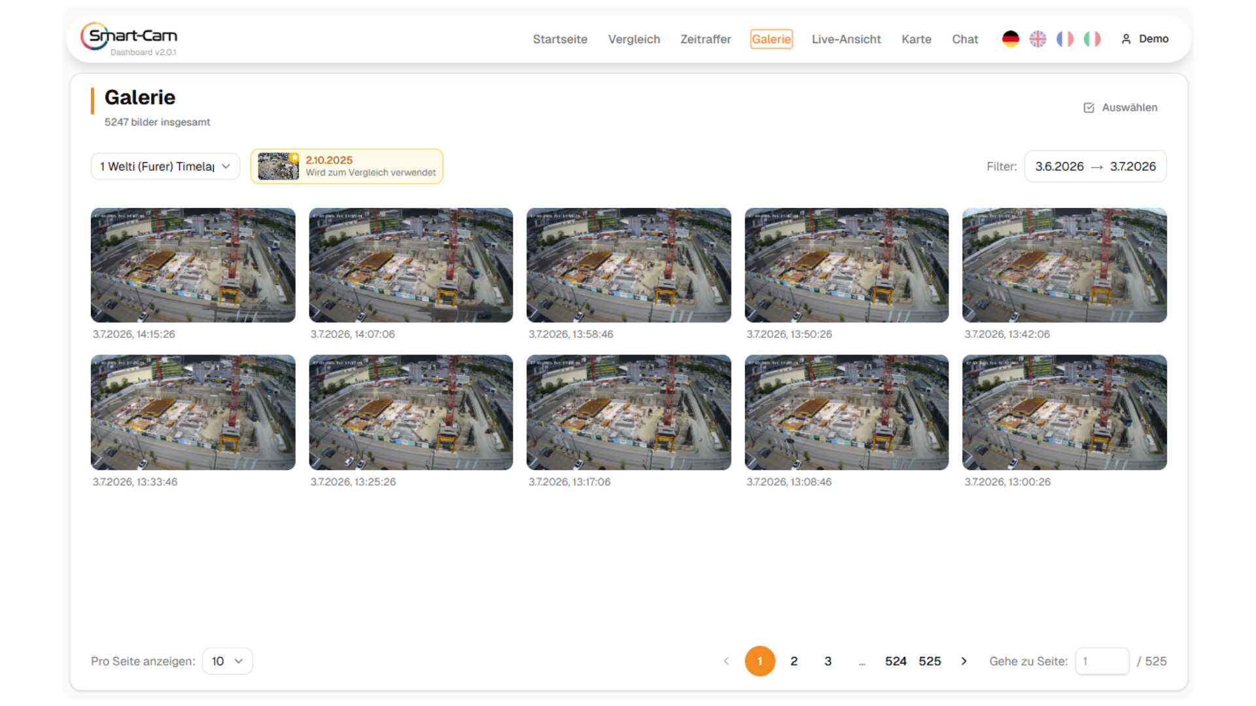1256x706 pixels.
Task: Click the '5247 bilder insgesamt' text
Action: point(157,122)
